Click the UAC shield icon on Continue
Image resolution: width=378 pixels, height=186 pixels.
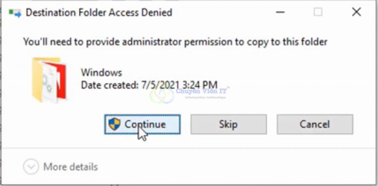pos(114,124)
